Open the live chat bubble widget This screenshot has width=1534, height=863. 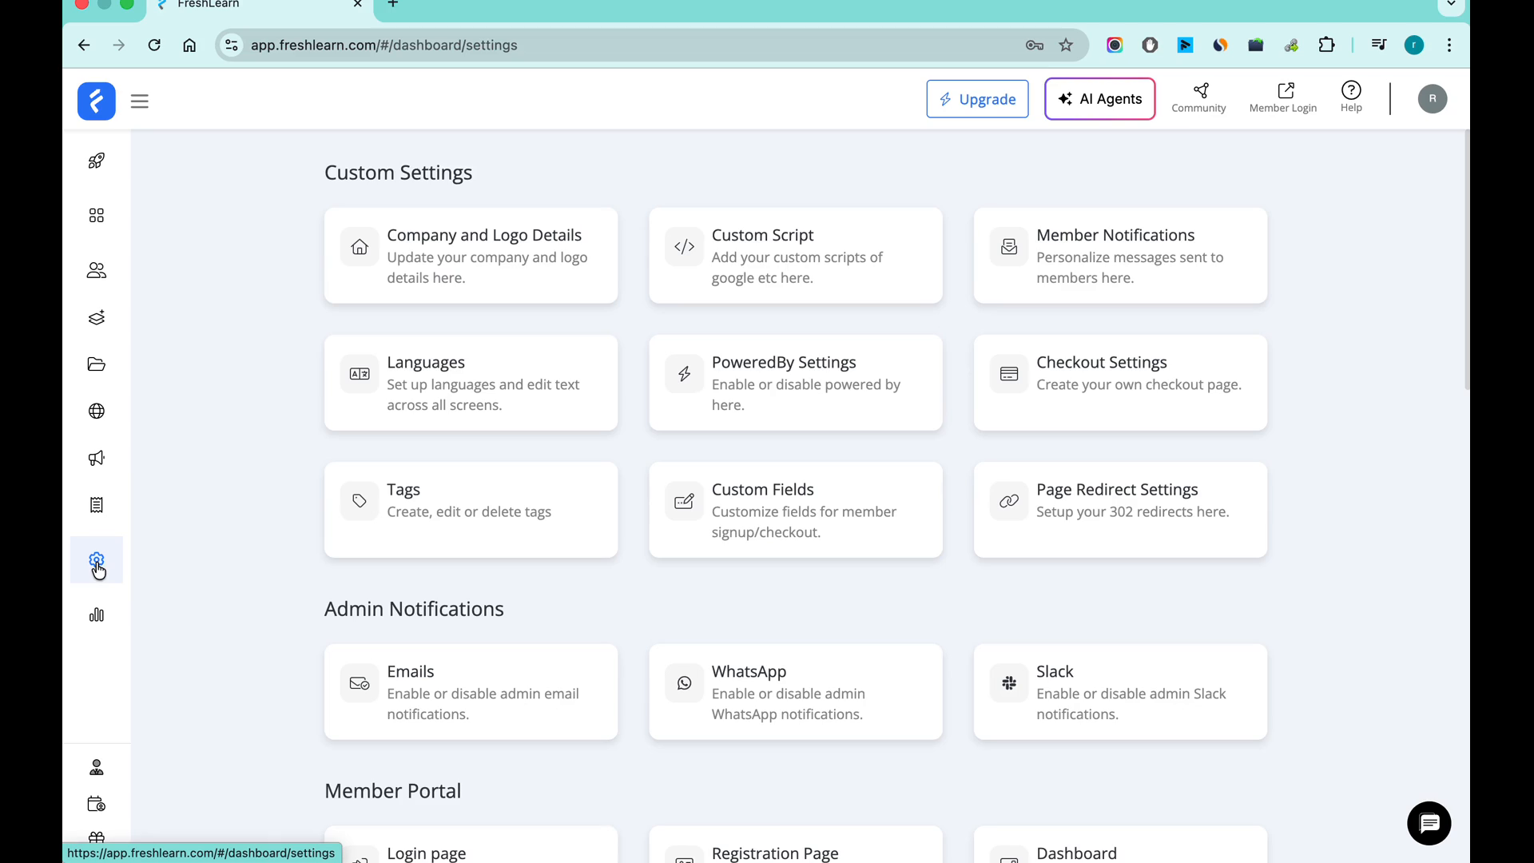(x=1429, y=823)
